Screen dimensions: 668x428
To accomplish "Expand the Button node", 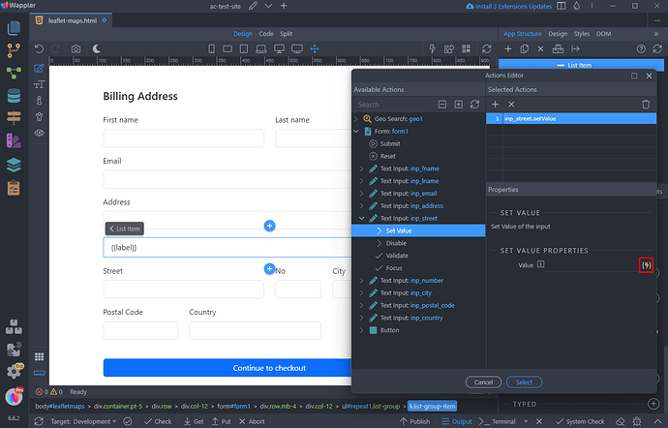I will point(361,330).
